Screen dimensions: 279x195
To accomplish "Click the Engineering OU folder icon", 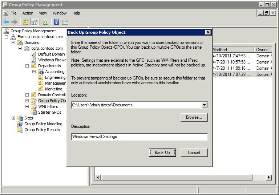I will [41, 77].
